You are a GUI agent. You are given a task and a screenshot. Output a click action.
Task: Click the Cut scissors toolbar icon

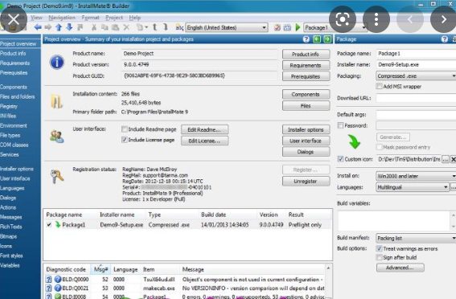coord(94,27)
